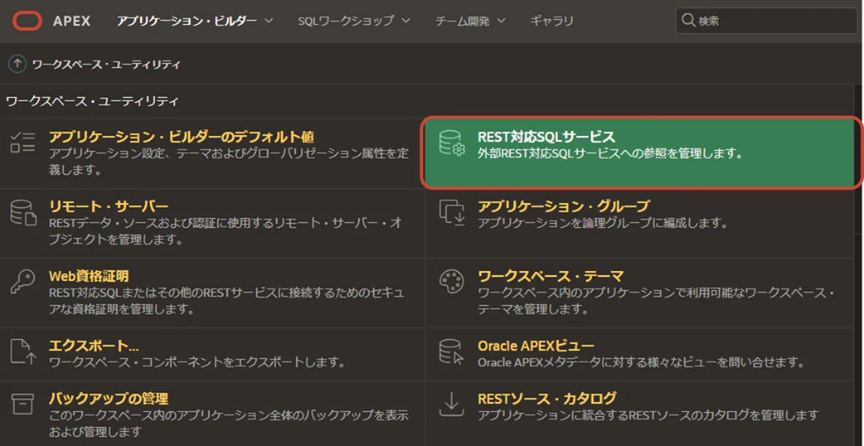Click the description starting with ワークスペース内のアプリケーションで利用可能な
This screenshot has height=446, width=864.
[656, 300]
